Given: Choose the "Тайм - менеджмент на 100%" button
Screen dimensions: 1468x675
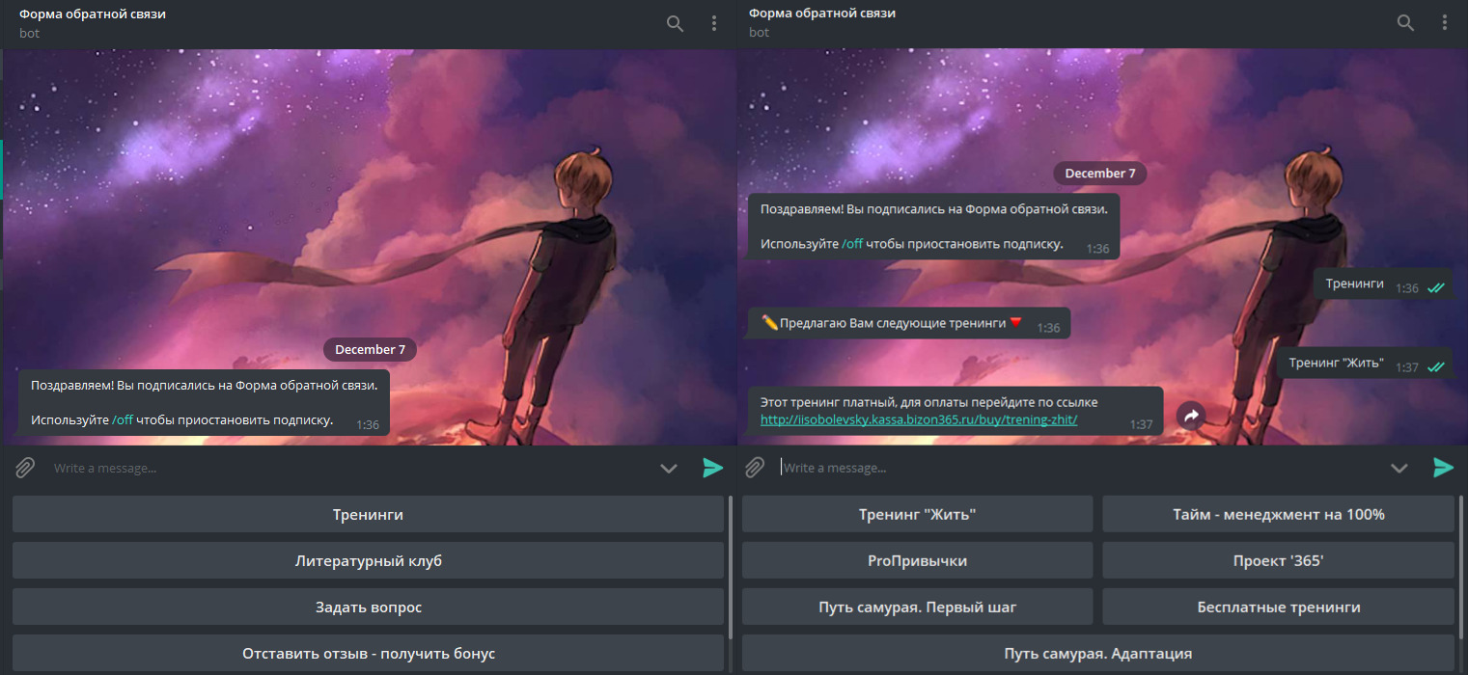Looking at the screenshot, I should (1278, 515).
